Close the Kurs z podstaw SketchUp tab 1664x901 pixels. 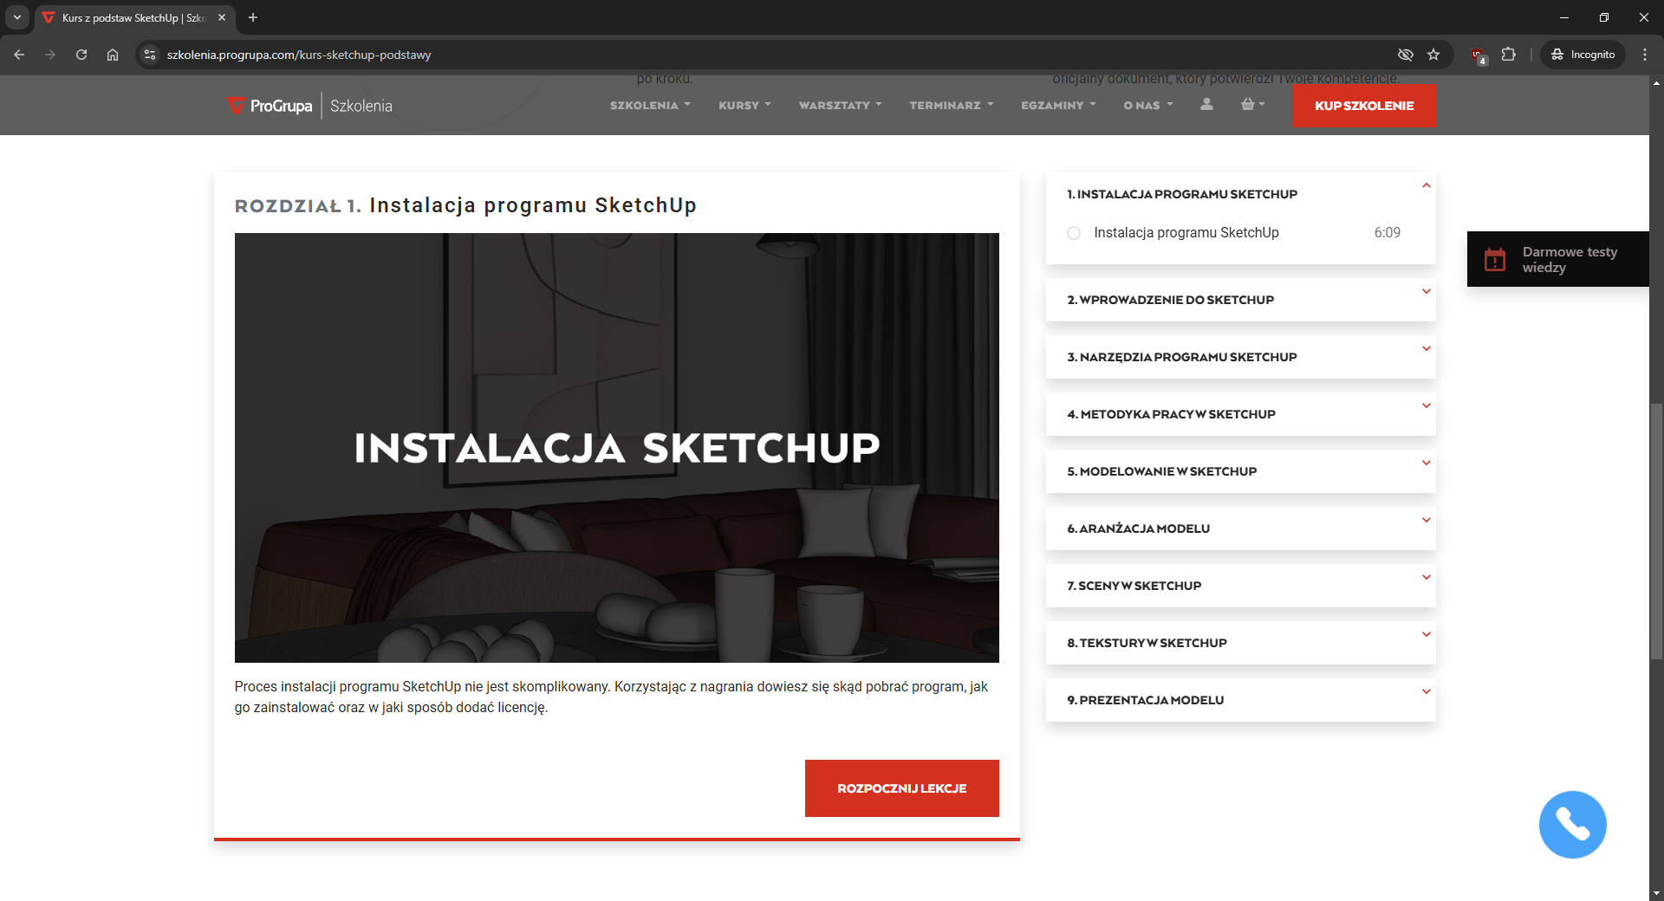(222, 17)
